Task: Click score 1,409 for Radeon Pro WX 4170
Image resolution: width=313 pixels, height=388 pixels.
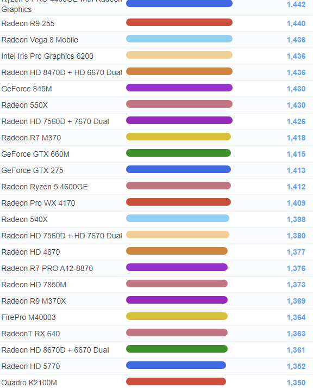Action: pos(296,203)
